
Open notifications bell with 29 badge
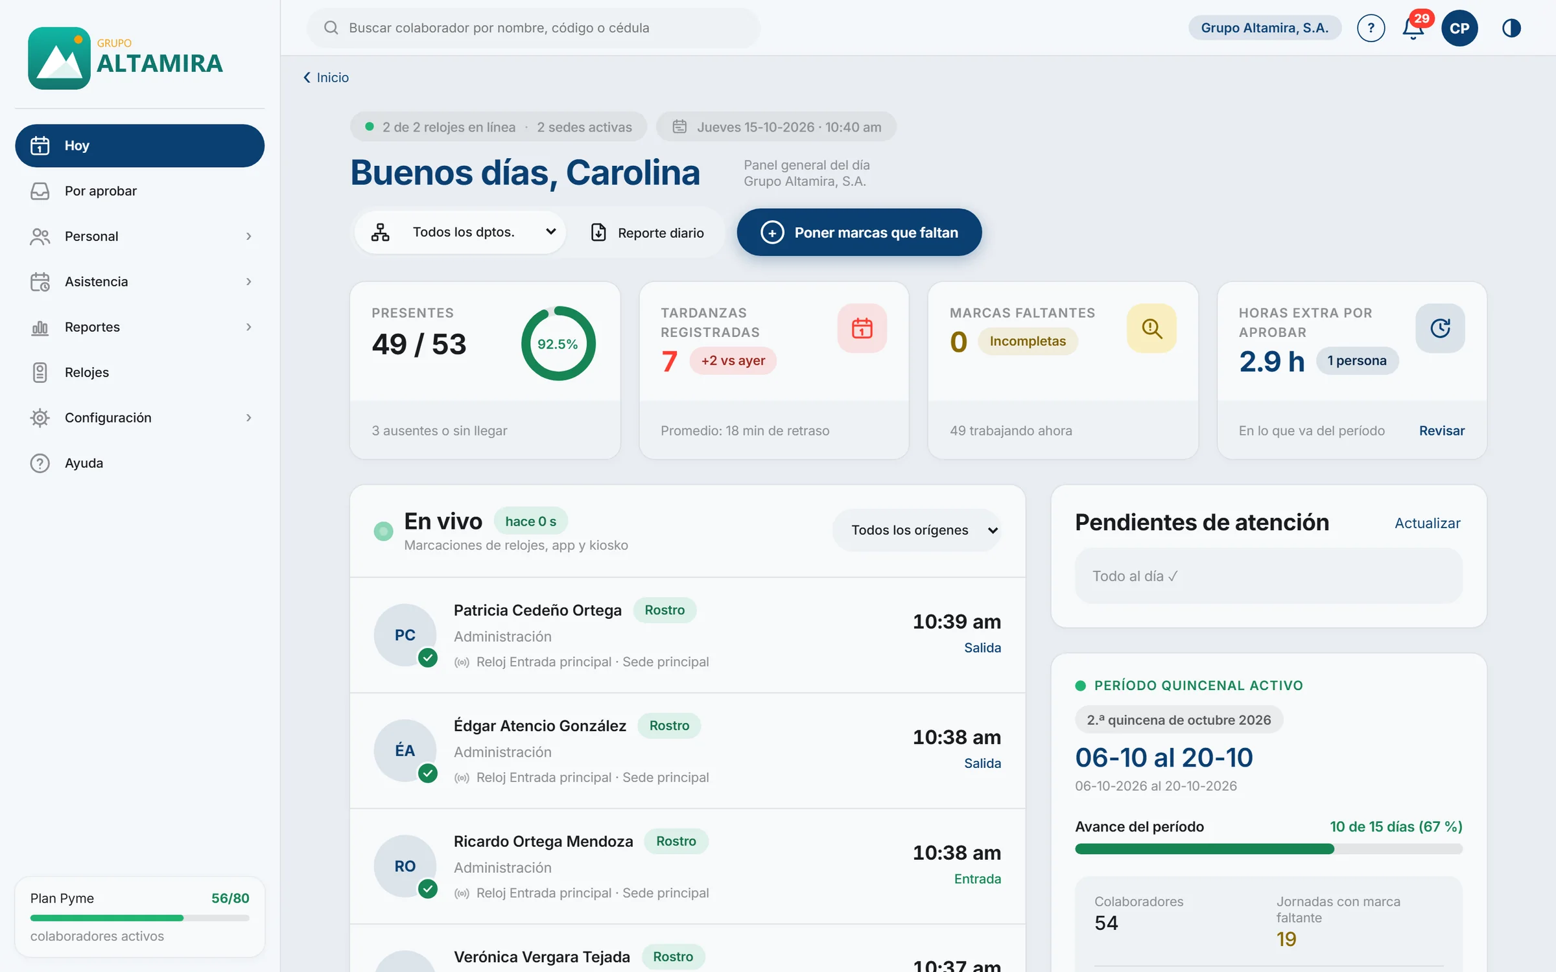1415,27
